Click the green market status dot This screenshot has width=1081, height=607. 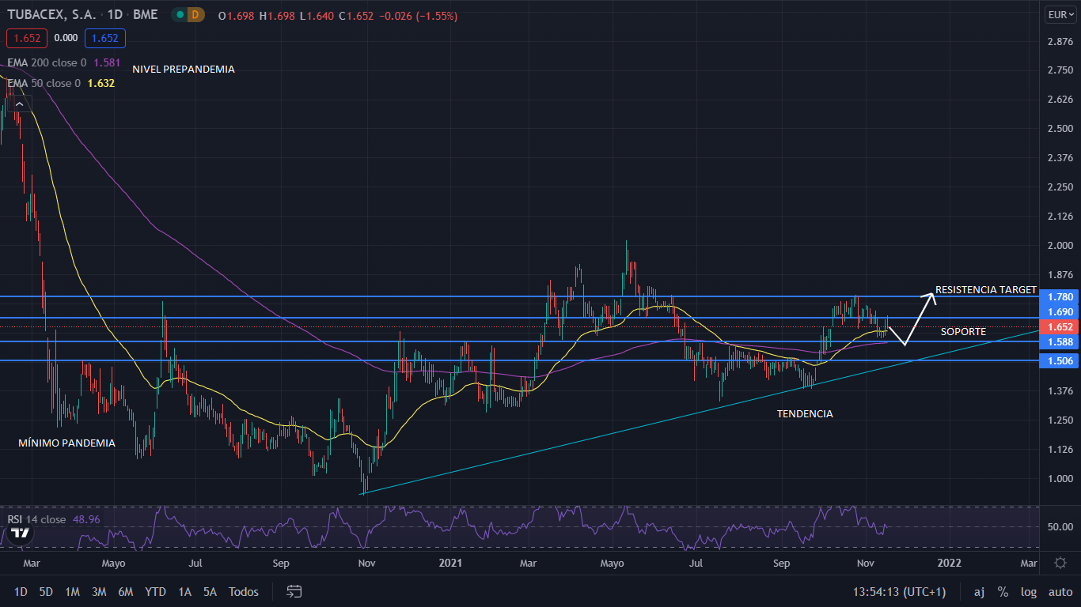[180, 15]
